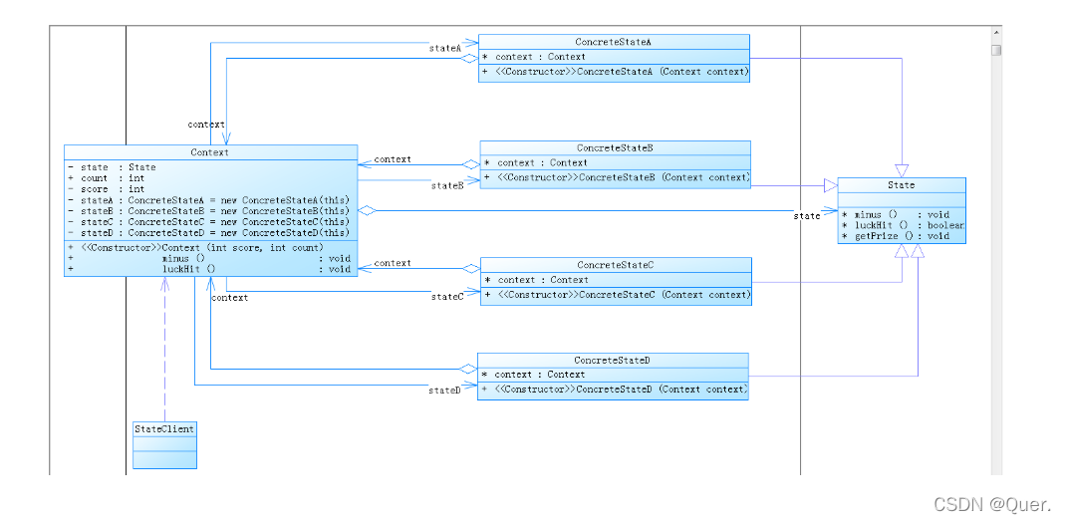Select the stateD attribute line in Context
Image resolution: width=1066 pixels, height=524 pixels.
pos(208,232)
